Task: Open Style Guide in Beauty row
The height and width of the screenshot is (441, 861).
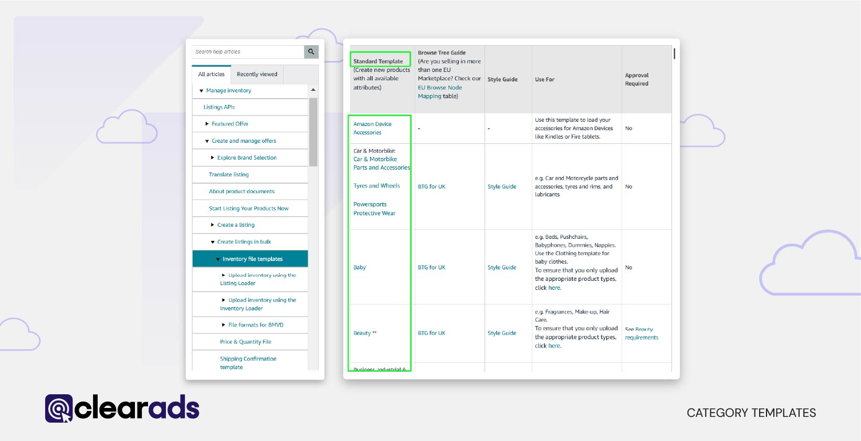Action: click(x=502, y=333)
